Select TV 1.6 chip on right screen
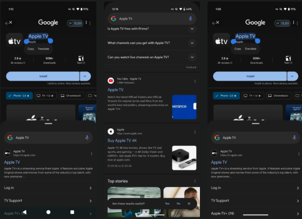This screenshot has height=219, width=302. tap(253, 96)
